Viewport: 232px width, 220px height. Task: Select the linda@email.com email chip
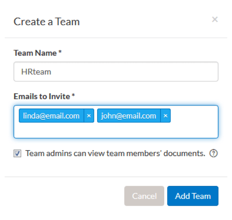point(51,116)
